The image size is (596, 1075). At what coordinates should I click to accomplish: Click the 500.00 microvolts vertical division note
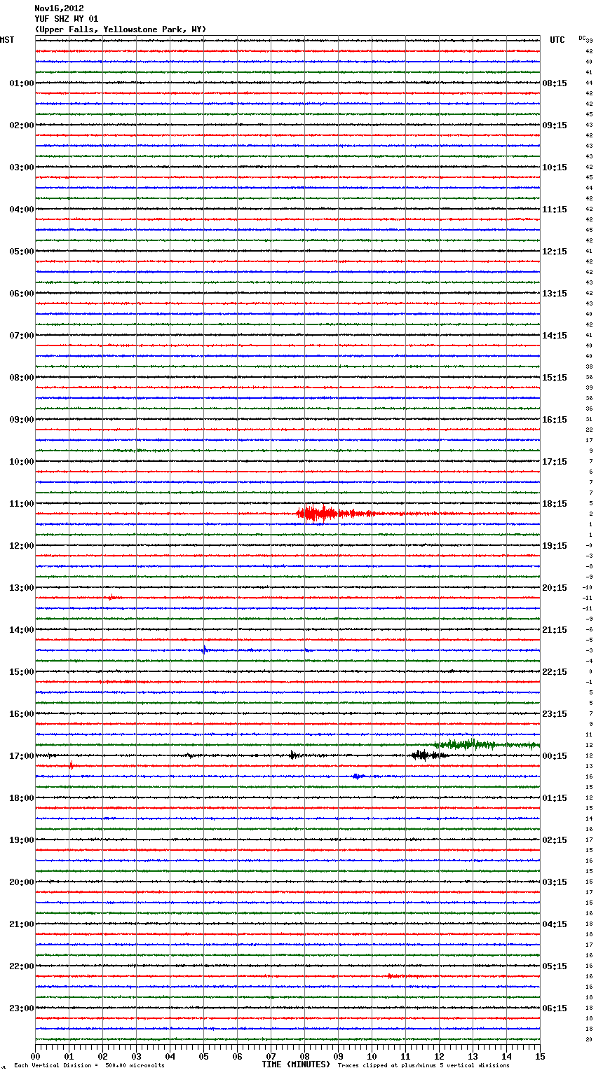(x=89, y=1065)
